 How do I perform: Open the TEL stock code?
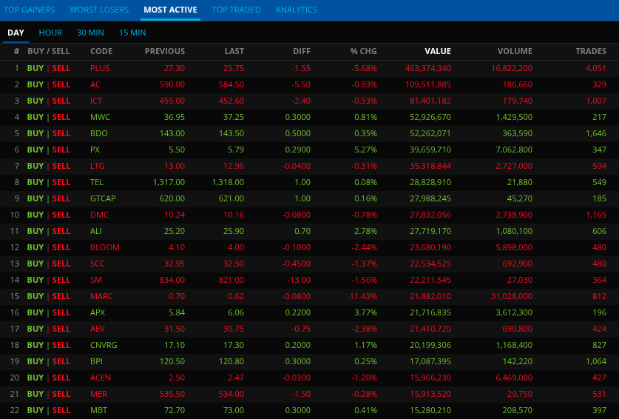[97, 182]
